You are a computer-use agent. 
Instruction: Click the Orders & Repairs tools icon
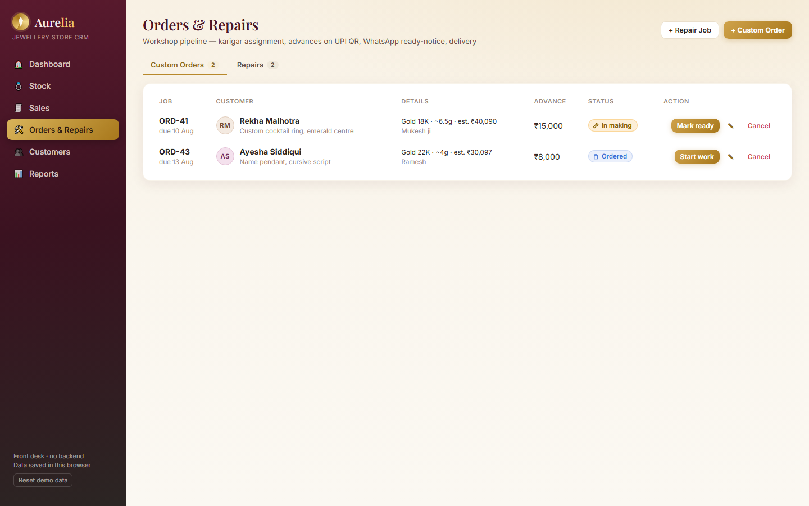point(19,130)
